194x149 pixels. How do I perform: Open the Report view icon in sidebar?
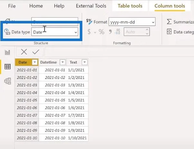[7, 52]
